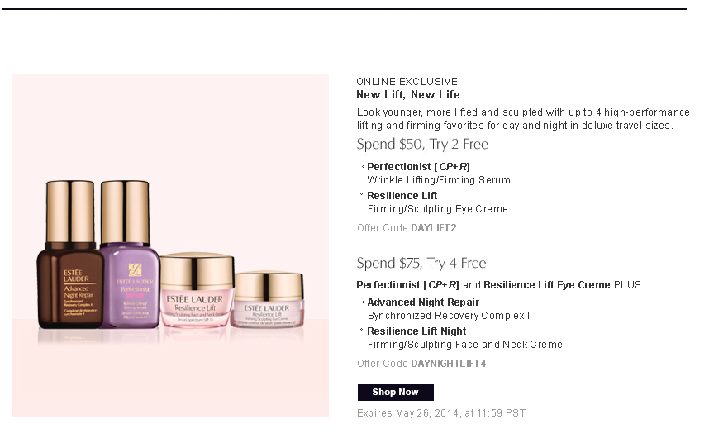
Task: Click the New Lift, New Life heading
Action: pos(408,94)
